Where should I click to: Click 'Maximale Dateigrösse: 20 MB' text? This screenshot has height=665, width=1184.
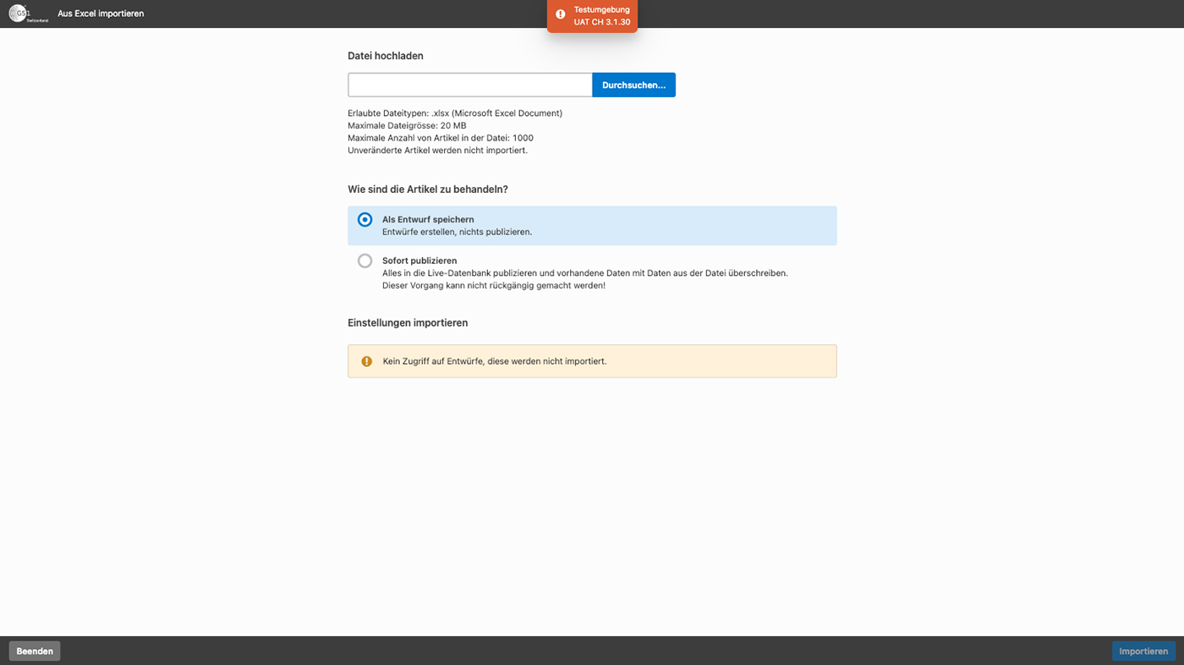[407, 125]
